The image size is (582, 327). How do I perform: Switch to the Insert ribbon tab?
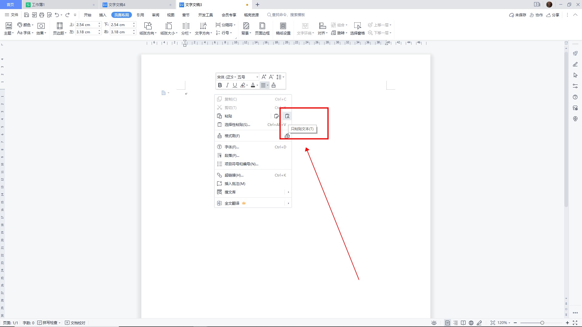pyautogui.click(x=103, y=15)
